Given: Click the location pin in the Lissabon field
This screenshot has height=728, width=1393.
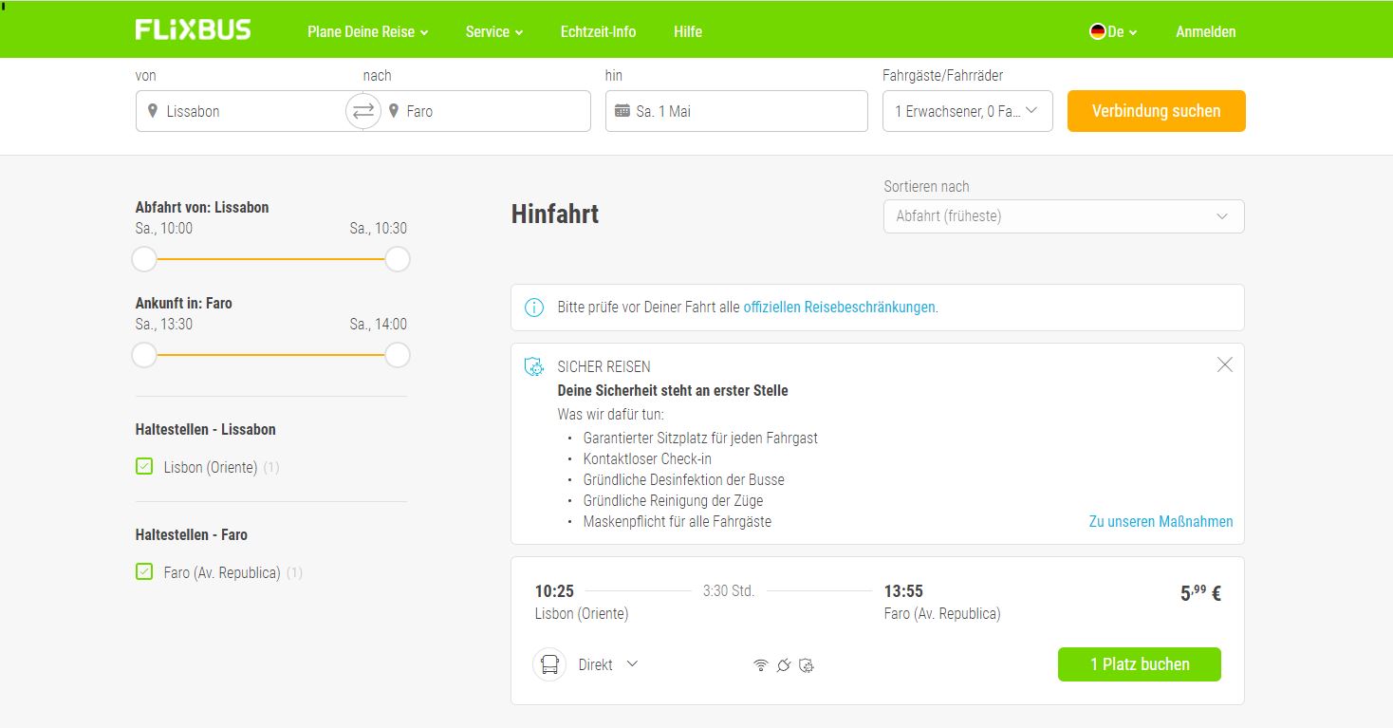Looking at the screenshot, I should [153, 111].
